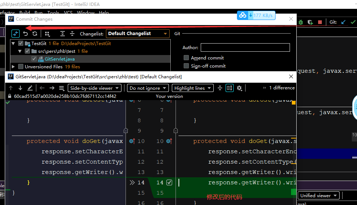Click the Run with Coverage icon

(x=310, y=22)
